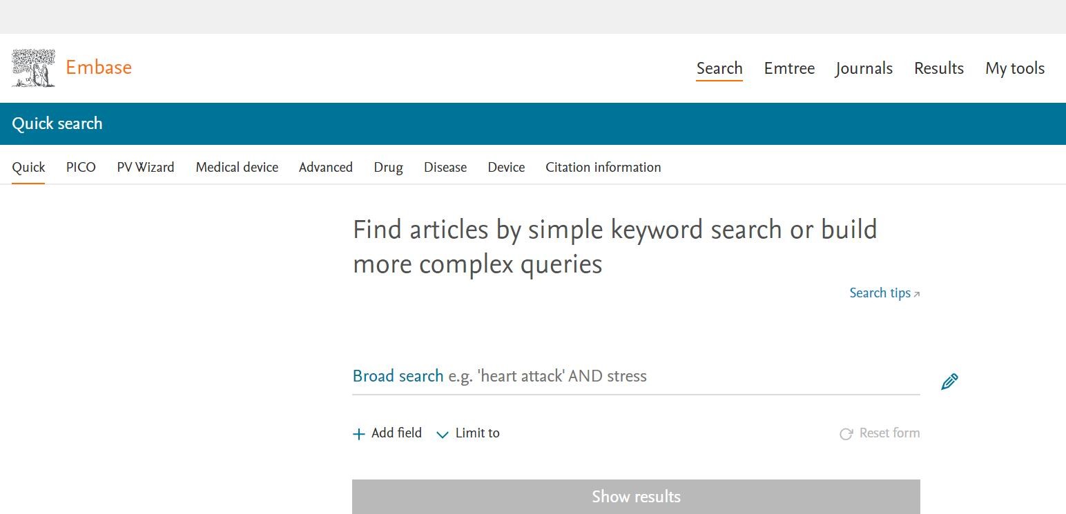Image resolution: width=1066 pixels, height=514 pixels.
Task: Switch to the PV Wizard tab
Action: (x=146, y=167)
